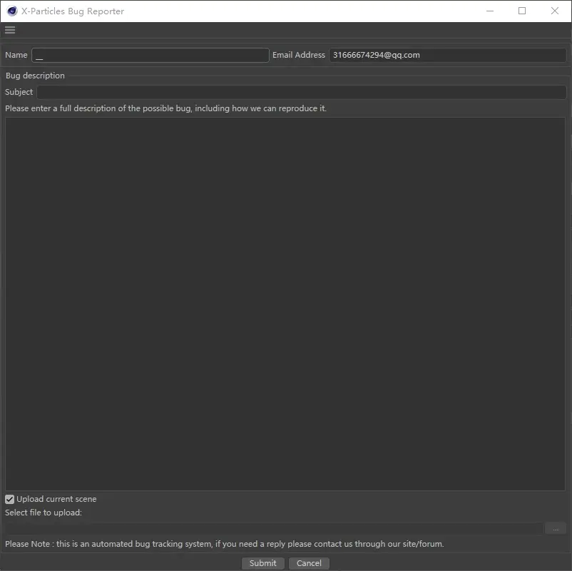Click the Cinema 4D icon in title bar
Image resolution: width=572 pixels, height=571 pixels.
point(11,11)
